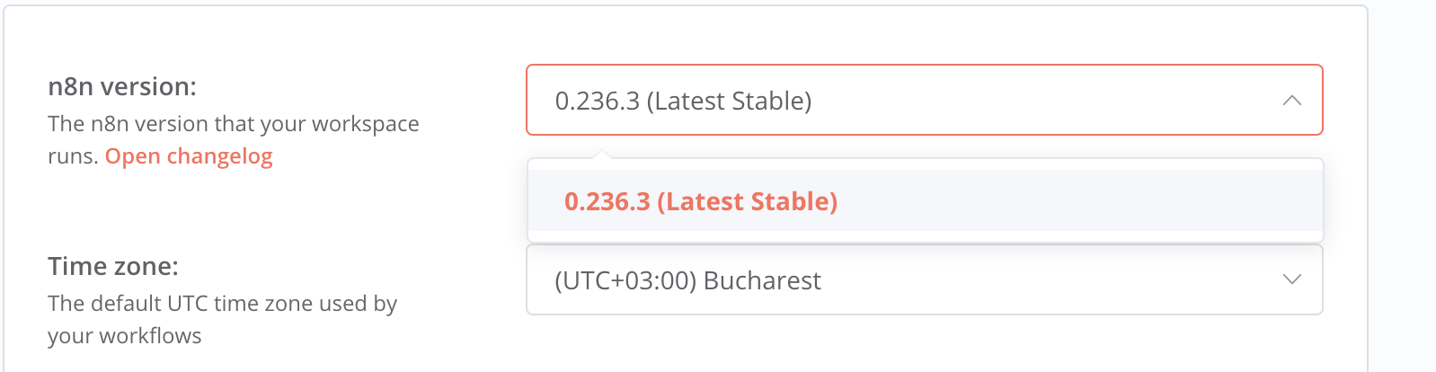Click the dropdown popup's small pointer arrow

[x=603, y=155]
